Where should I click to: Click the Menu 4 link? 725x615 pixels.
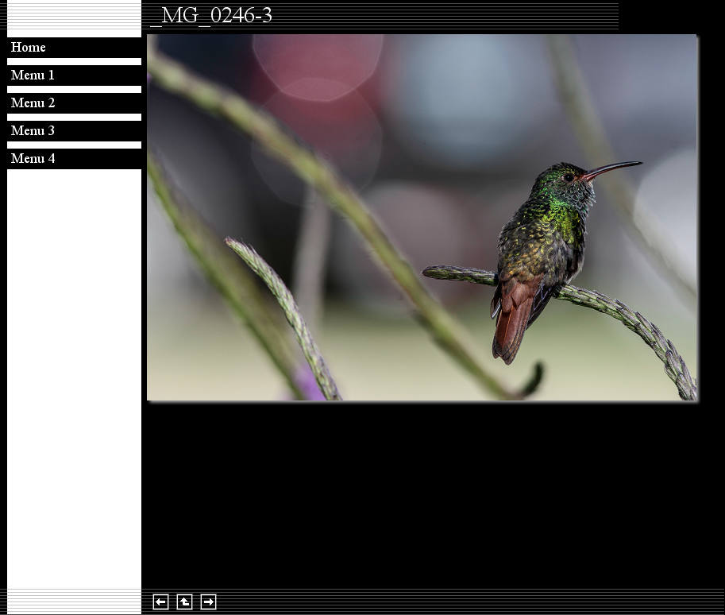pos(33,159)
